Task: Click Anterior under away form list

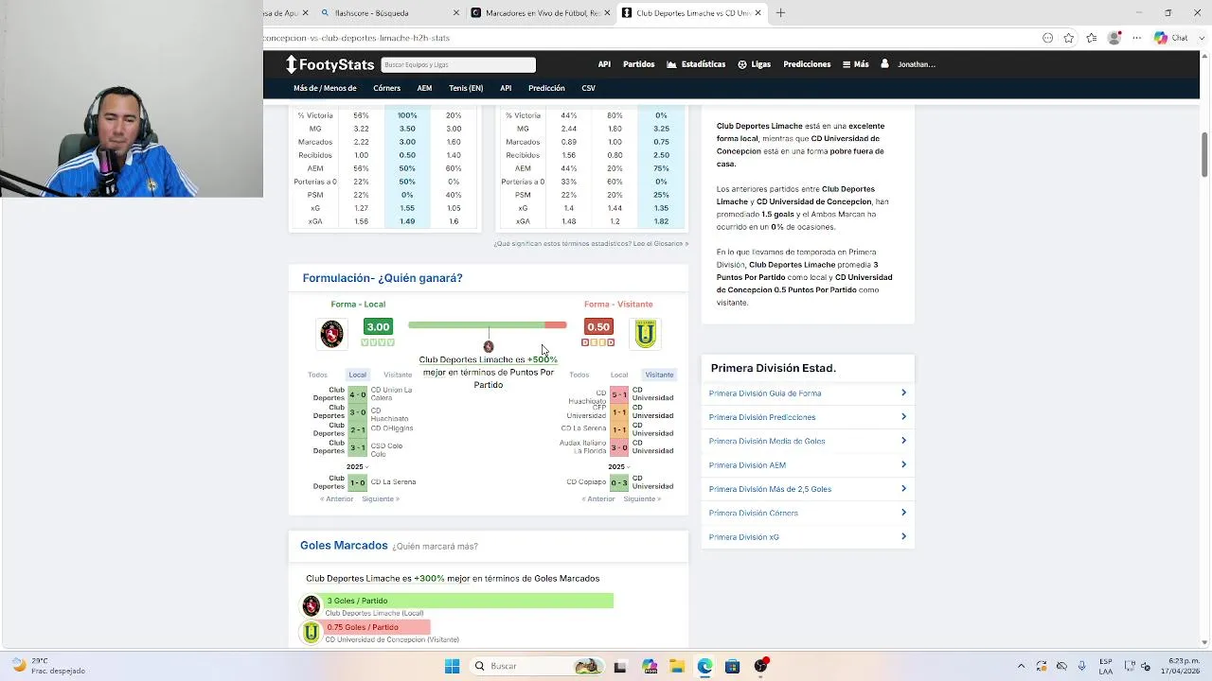Action: (598, 498)
